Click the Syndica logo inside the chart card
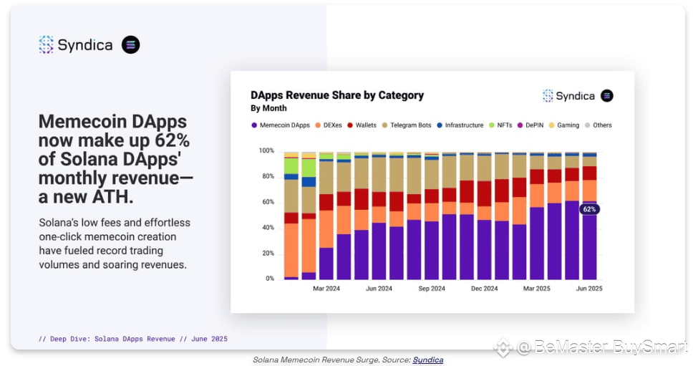This screenshot has height=366, width=693. 569,96
